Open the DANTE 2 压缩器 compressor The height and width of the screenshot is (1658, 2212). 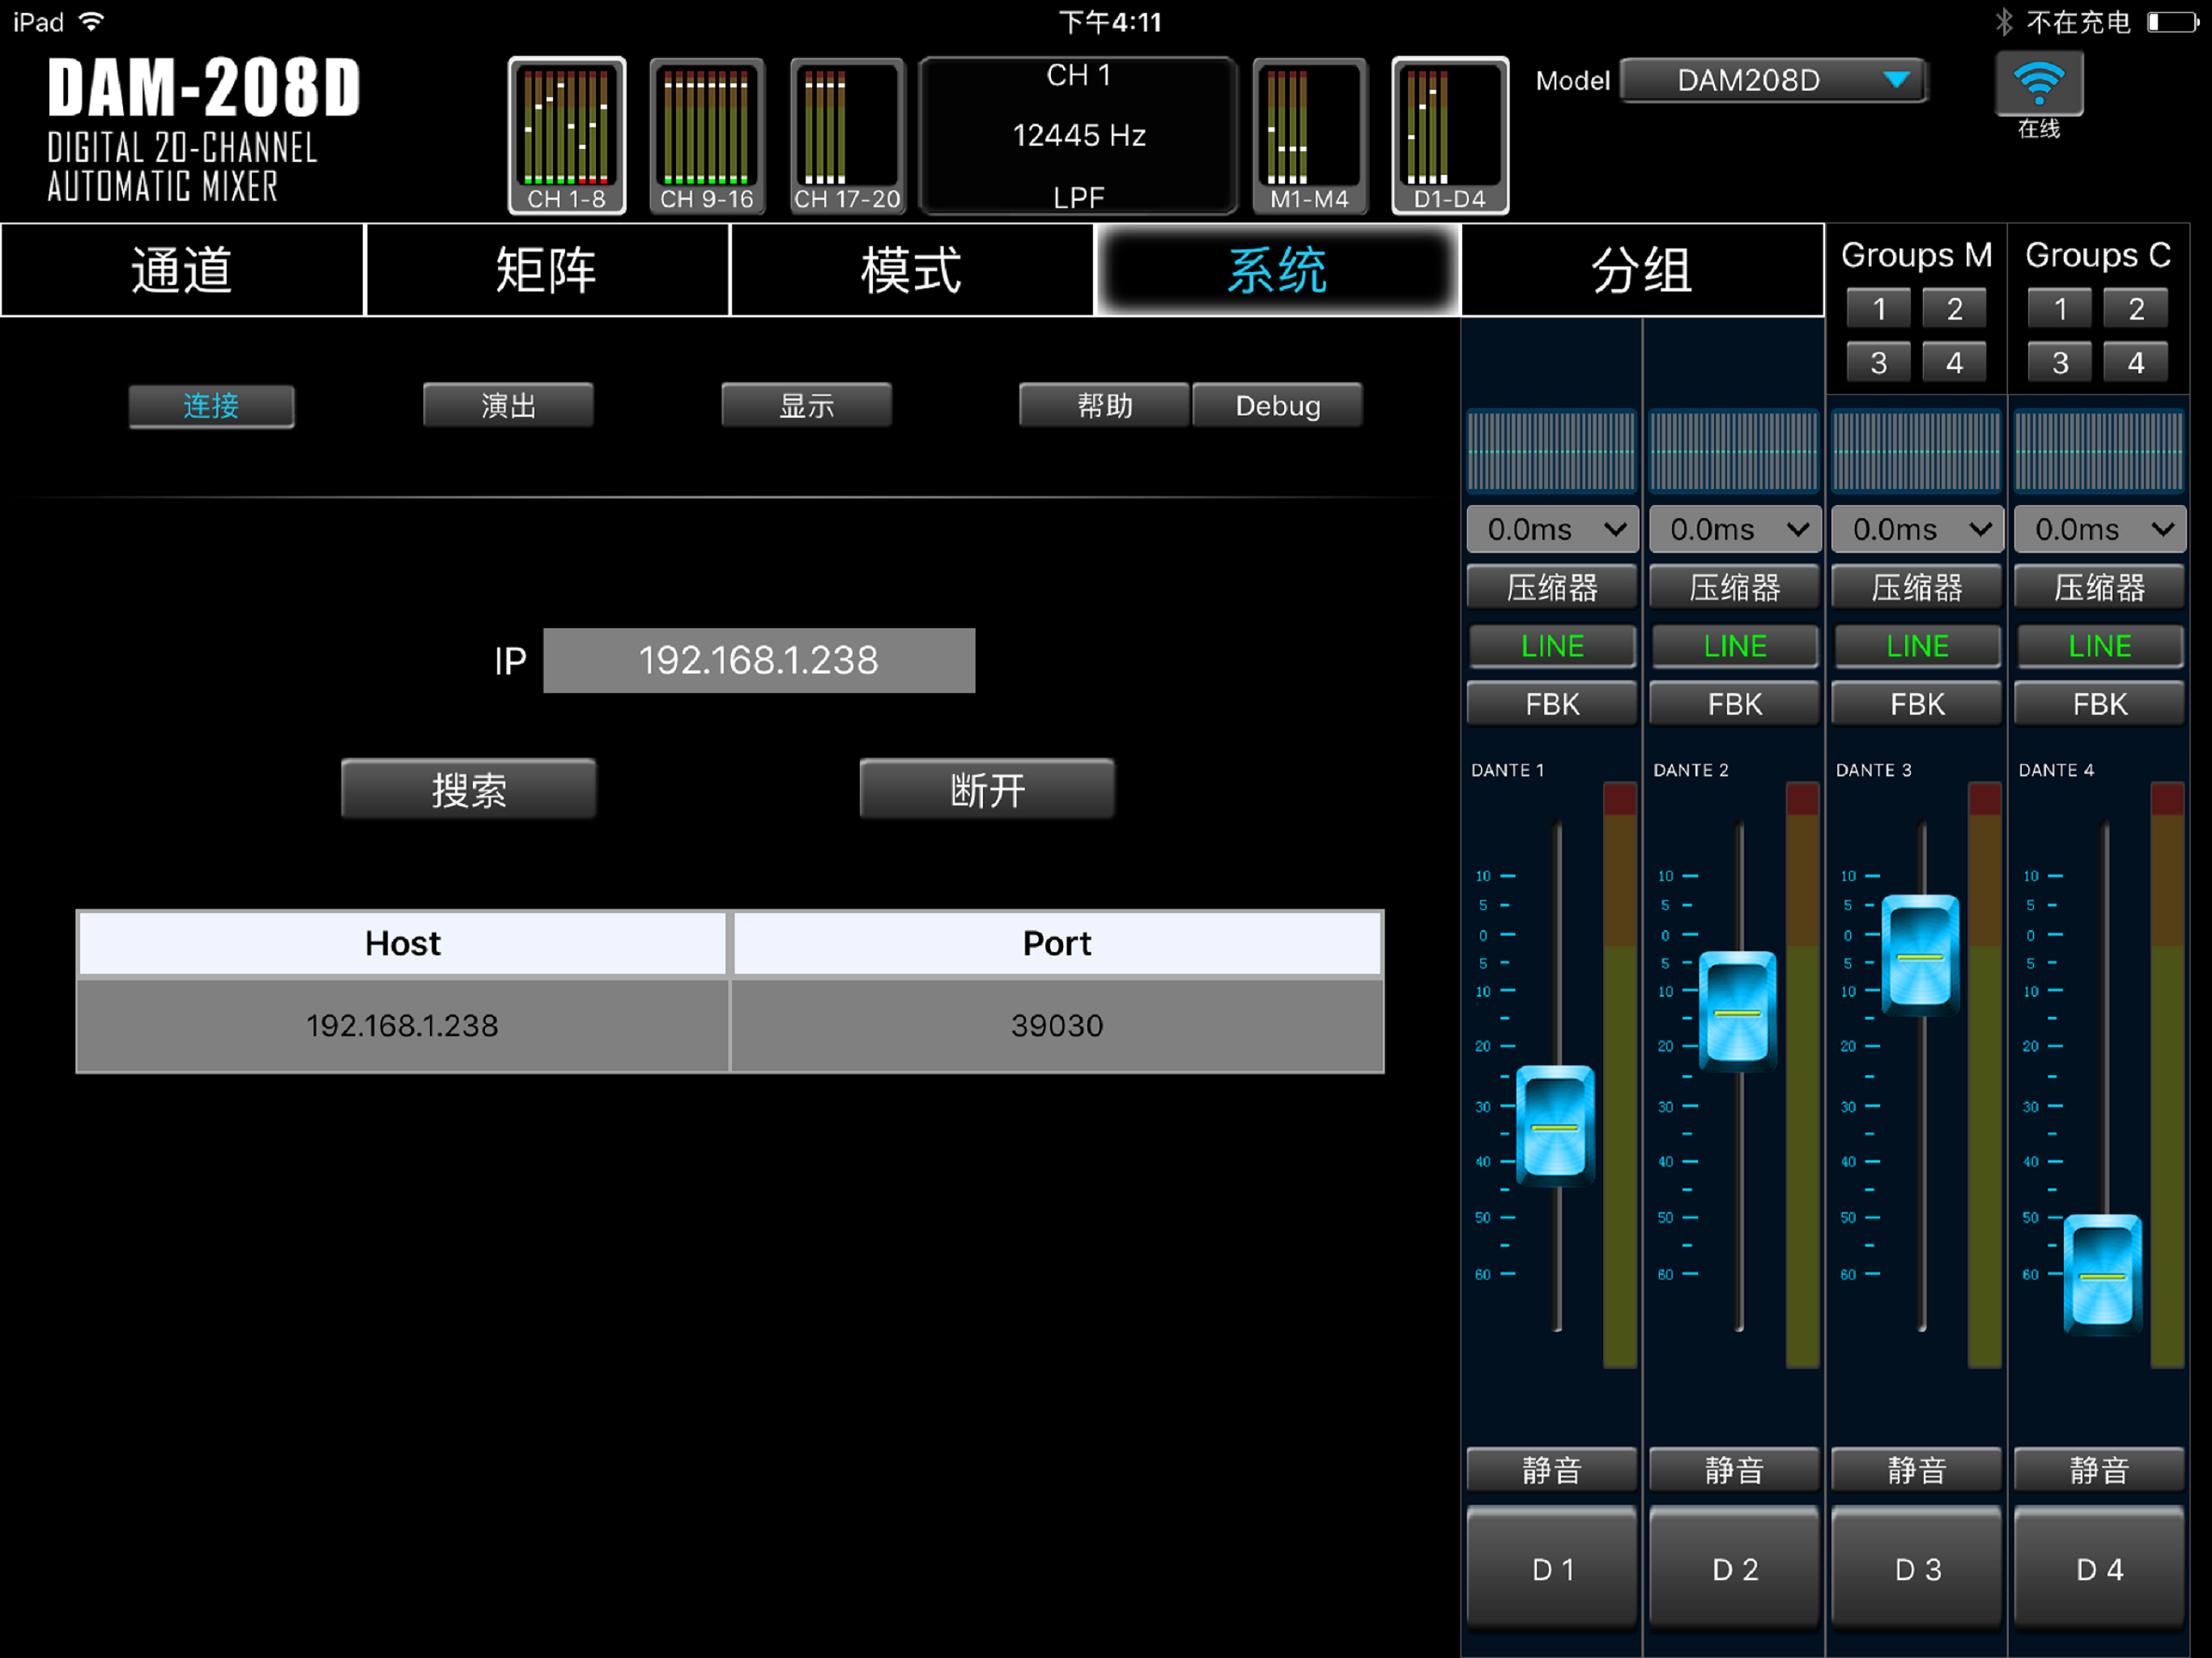click(1734, 587)
